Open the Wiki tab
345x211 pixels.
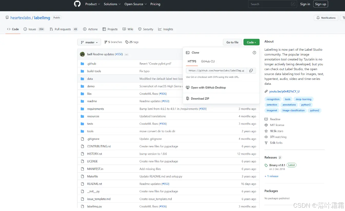(128, 29)
